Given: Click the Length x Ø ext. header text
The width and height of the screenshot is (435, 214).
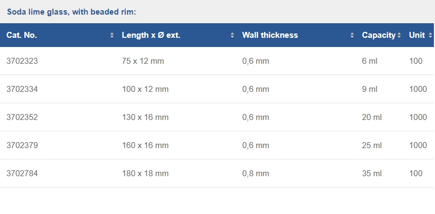Looking at the screenshot, I should pyautogui.click(x=151, y=35).
